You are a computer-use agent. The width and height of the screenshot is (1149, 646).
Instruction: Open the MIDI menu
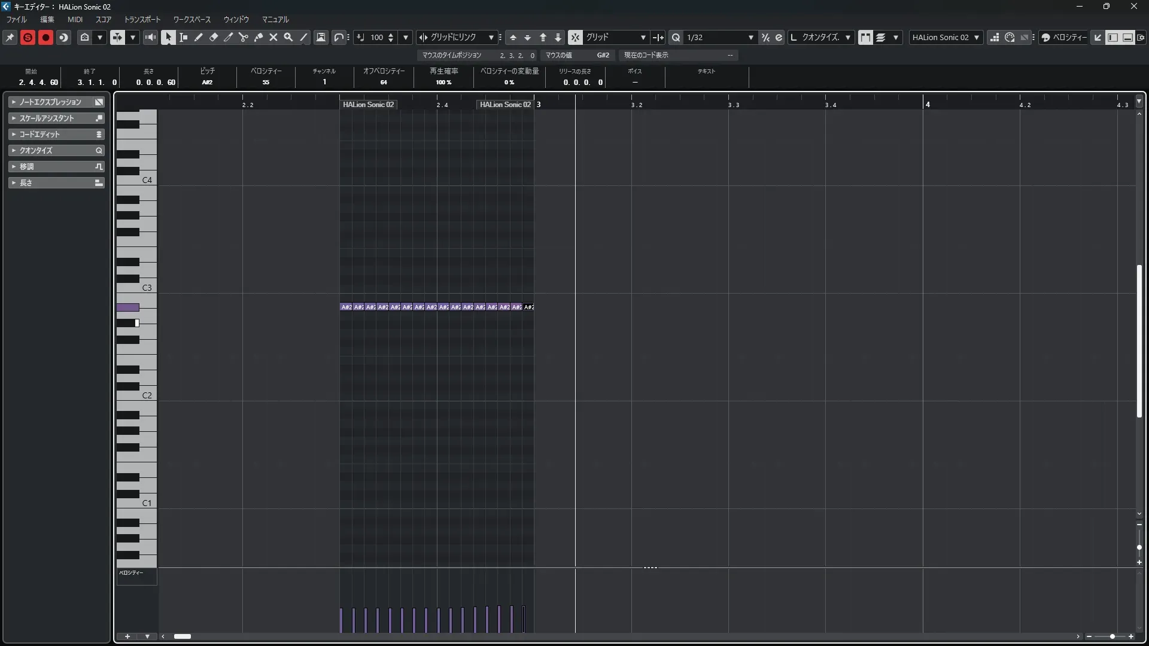point(75,19)
